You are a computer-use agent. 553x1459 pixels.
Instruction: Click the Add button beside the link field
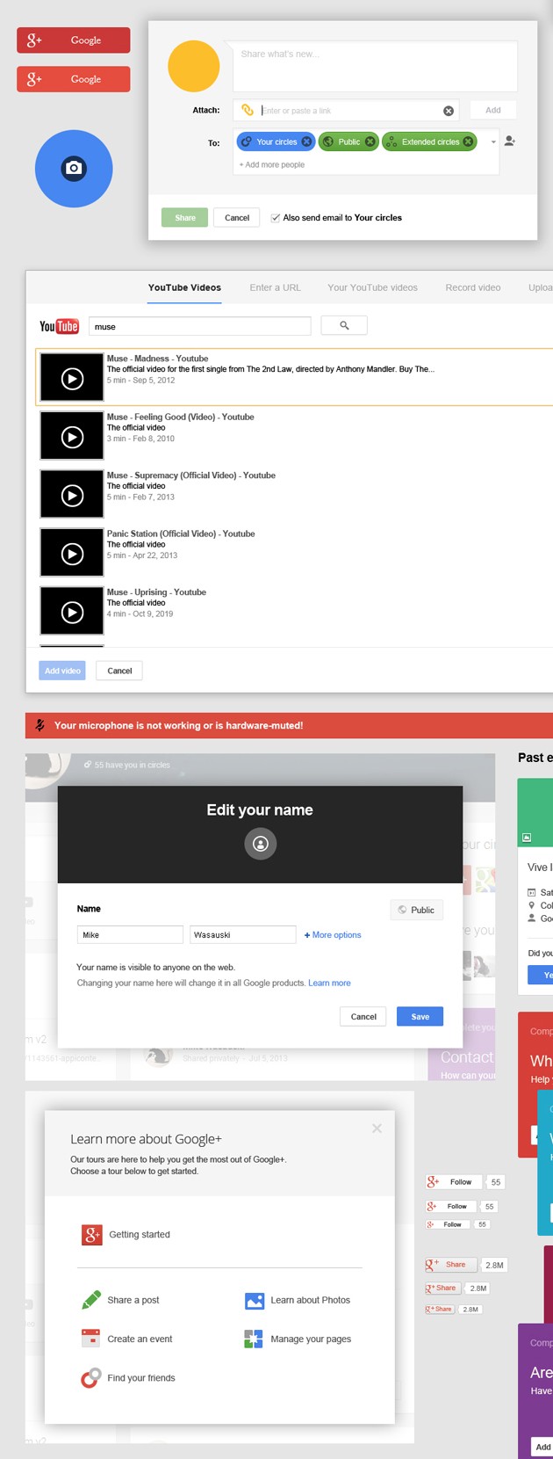(x=493, y=110)
